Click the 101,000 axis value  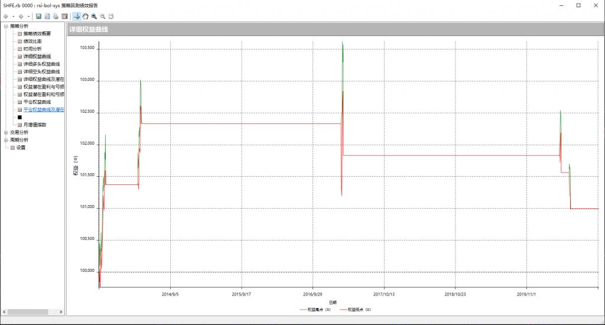tap(87, 207)
